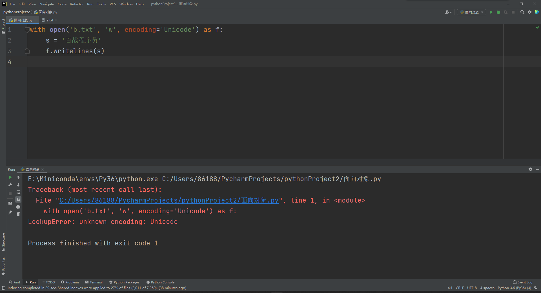Open the user account dropdown in the toolbar
The image size is (541, 293).
tap(448, 12)
